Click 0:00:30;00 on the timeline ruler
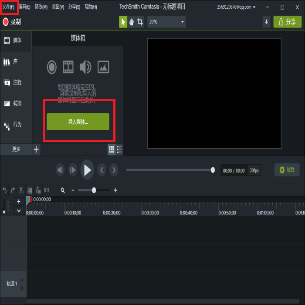Screen dimensions: 305x305 tap(150, 213)
